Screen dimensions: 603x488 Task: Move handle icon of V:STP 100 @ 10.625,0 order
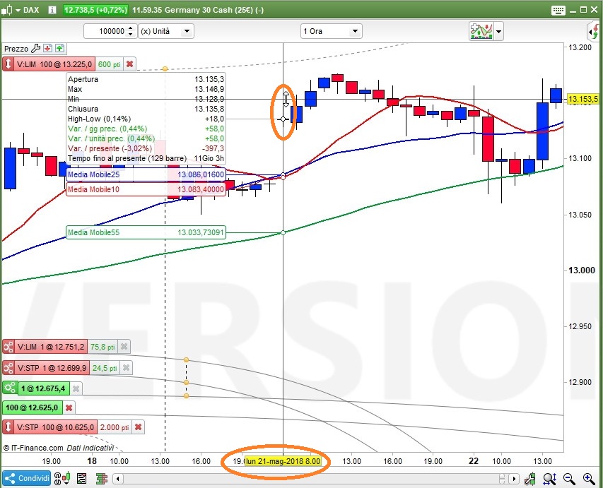8,427
